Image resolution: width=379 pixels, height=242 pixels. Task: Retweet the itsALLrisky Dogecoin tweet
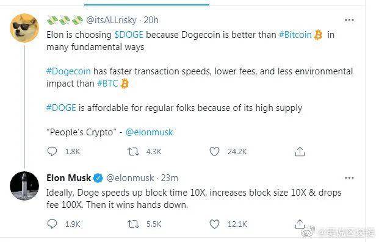click(x=133, y=152)
